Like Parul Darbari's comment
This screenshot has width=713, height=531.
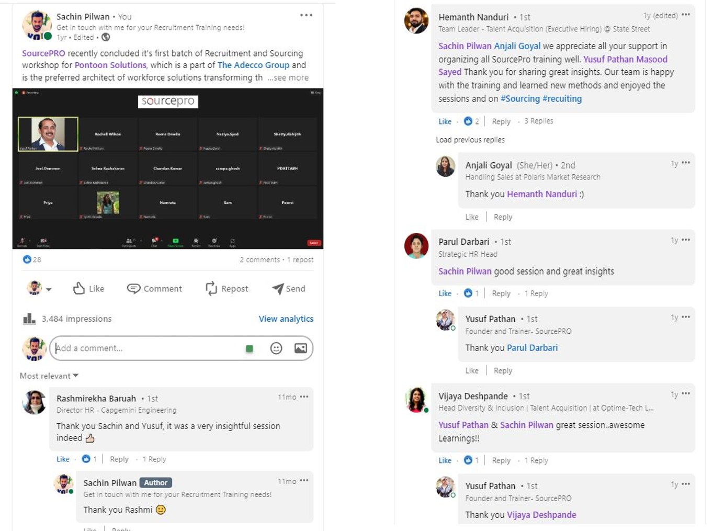point(445,293)
